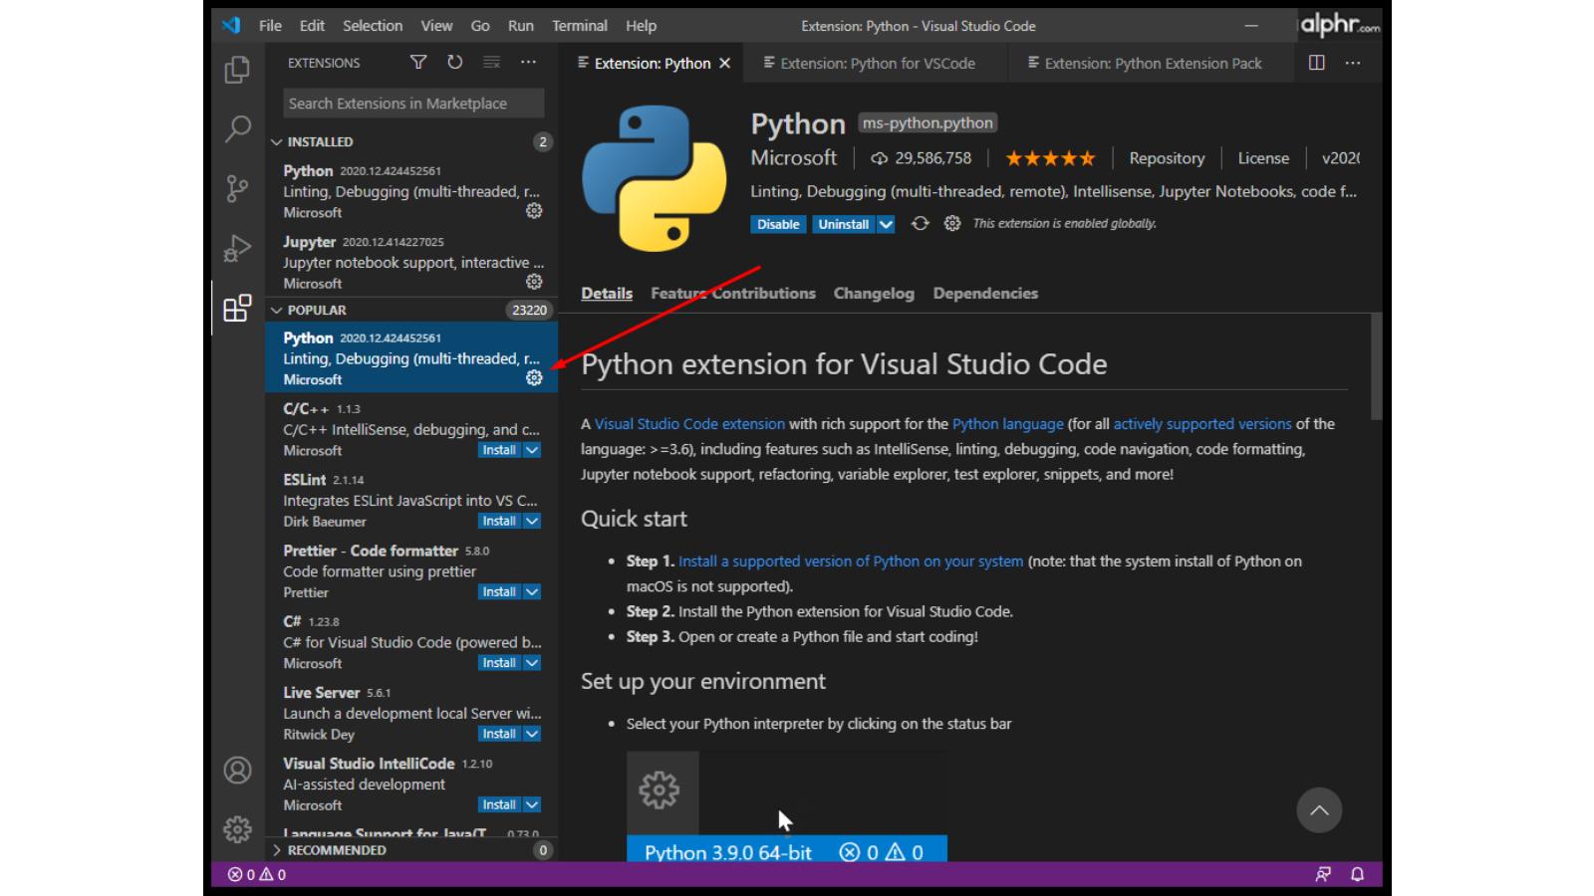Click Search Extensions in Marketplace field
This screenshot has height=896, width=1594.
412,104
